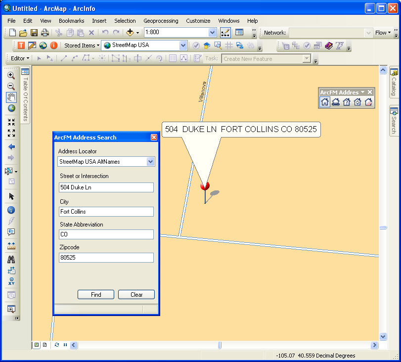Click the vertical scrollbar thumb
Screen dimensions: 401x362
point(383,227)
